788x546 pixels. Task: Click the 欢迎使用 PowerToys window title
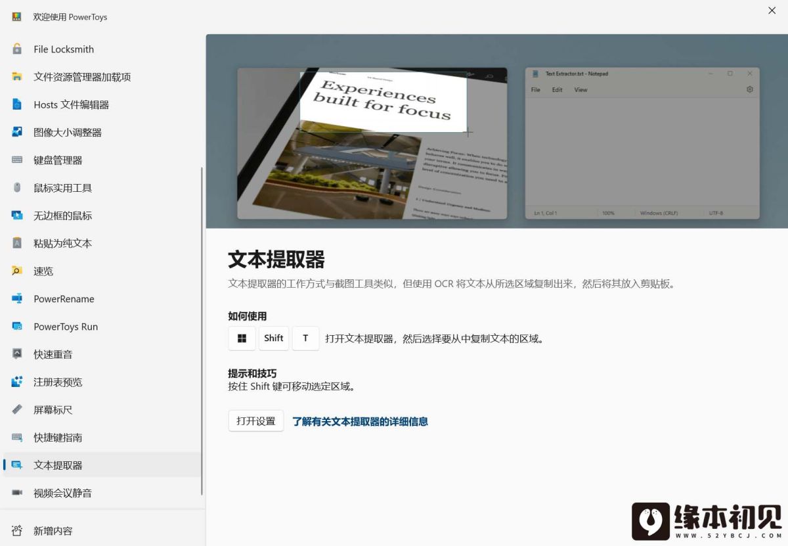point(70,17)
